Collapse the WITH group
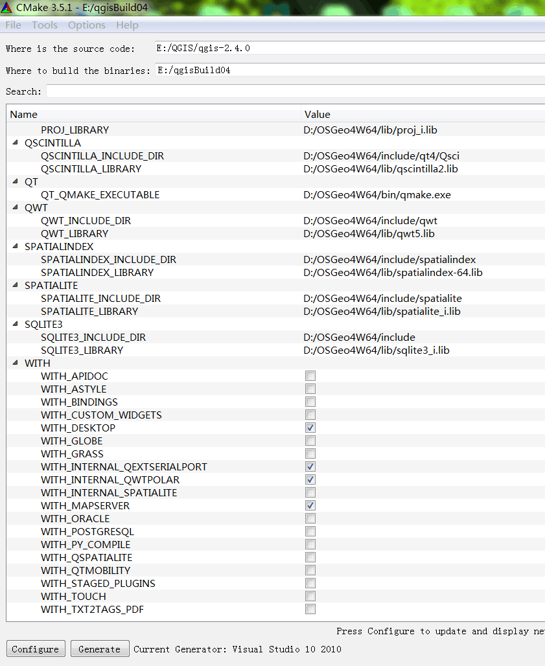Screen dimensions: 545x666 coord(16,363)
